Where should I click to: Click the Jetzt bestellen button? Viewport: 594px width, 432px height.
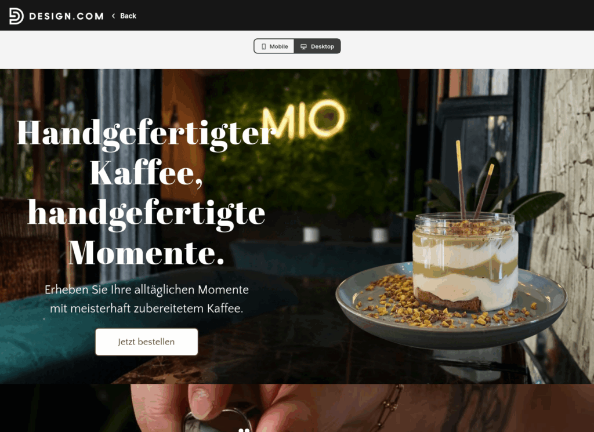[x=146, y=342]
